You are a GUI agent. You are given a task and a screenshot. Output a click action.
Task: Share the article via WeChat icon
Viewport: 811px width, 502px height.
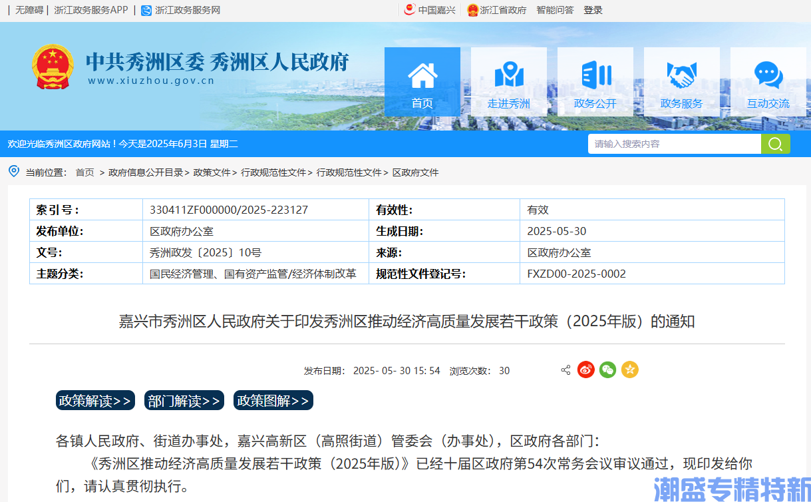[x=607, y=370]
